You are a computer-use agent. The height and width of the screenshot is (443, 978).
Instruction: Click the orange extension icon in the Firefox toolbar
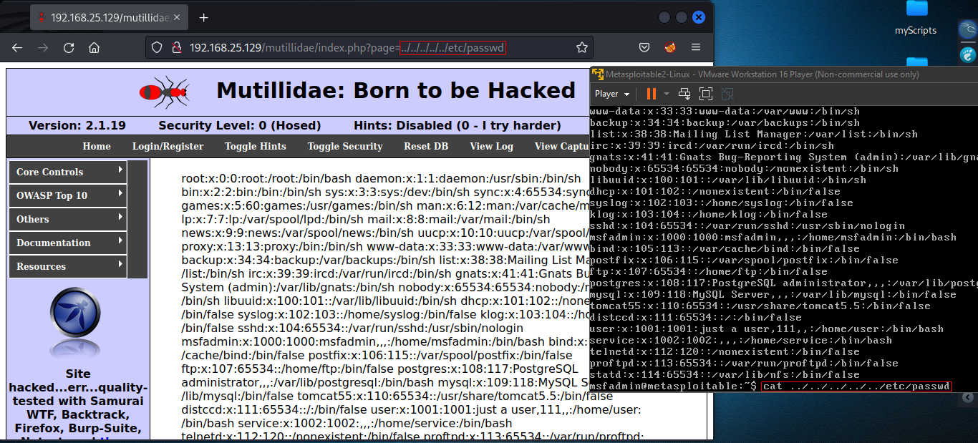coord(670,48)
